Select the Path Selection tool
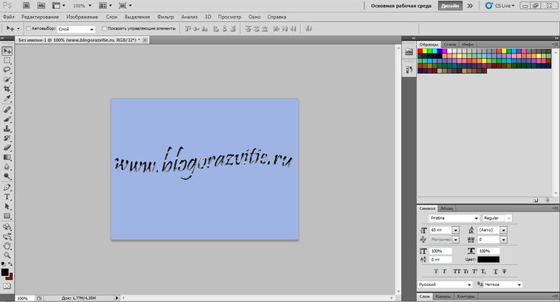This screenshot has height=302, width=560. pyautogui.click(x=7, y=206)
